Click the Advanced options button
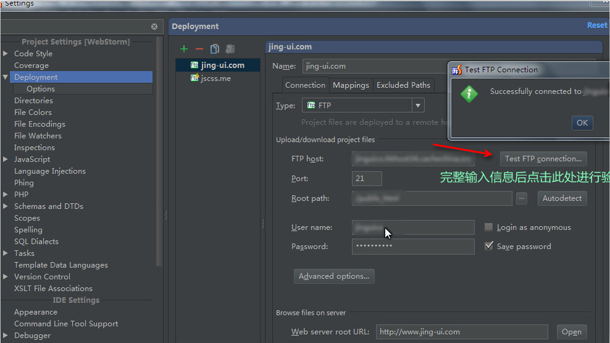Screen dimensions: 610x343 (334, 276)
